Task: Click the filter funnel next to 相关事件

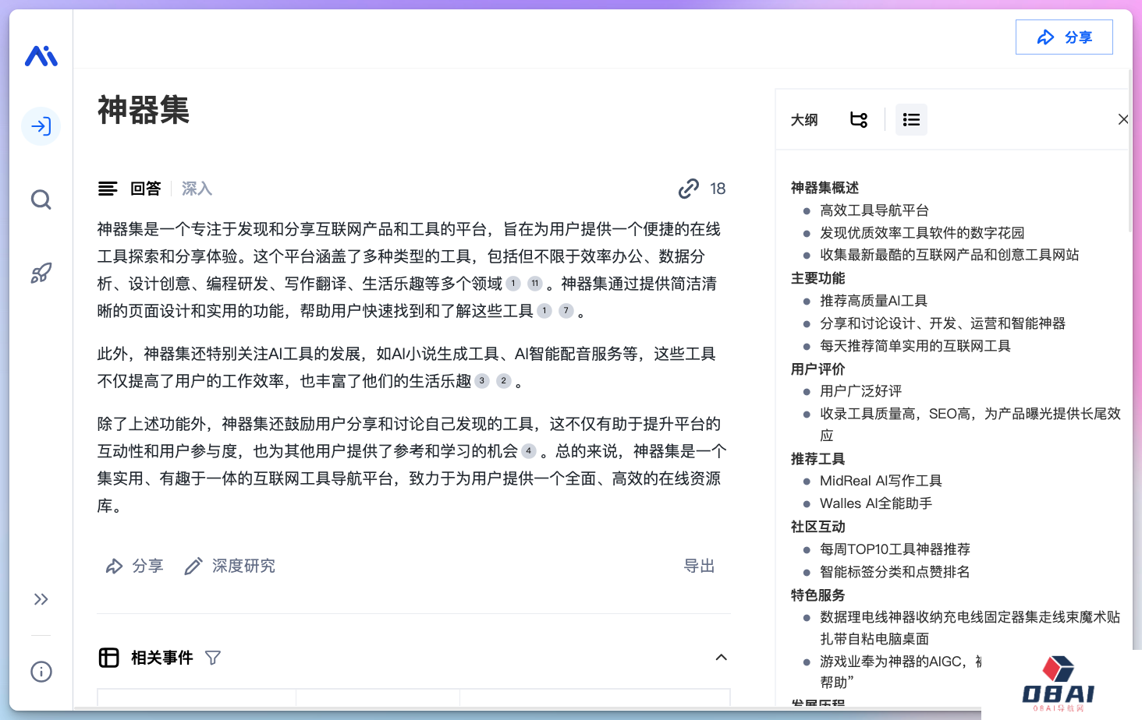Action: click(213, 658)
